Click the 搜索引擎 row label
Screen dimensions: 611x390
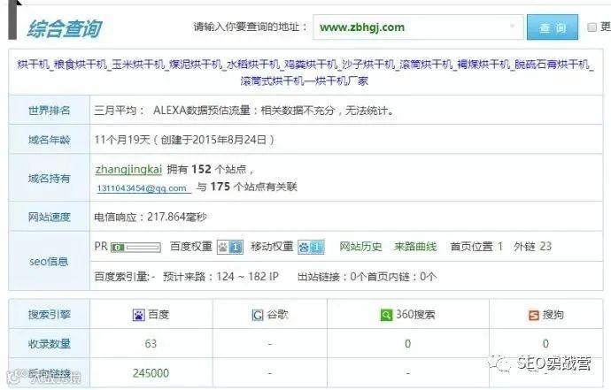[x=49, y=315]
